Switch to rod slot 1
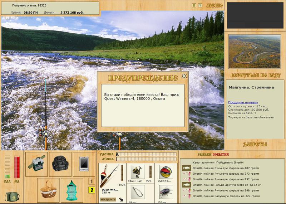286x204 pixels. [92, 181]
